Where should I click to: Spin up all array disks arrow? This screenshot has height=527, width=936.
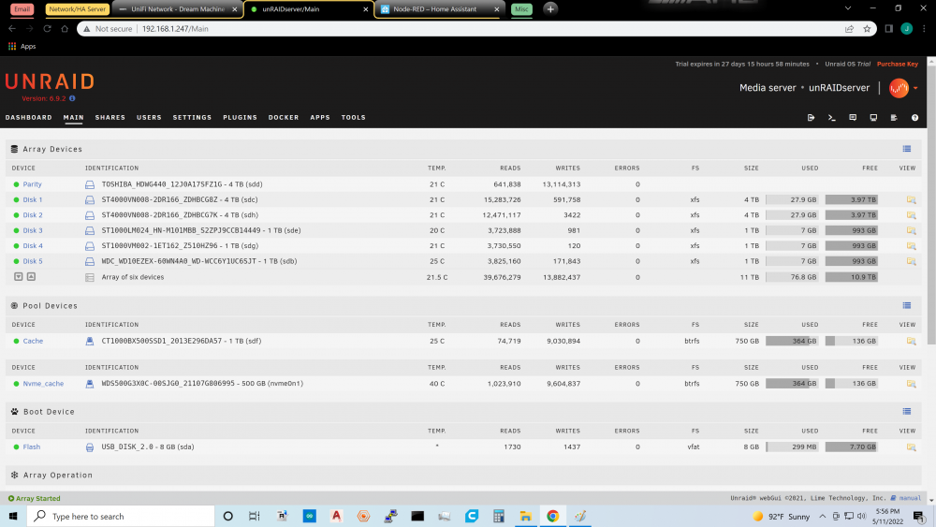[x=31, y=277]
